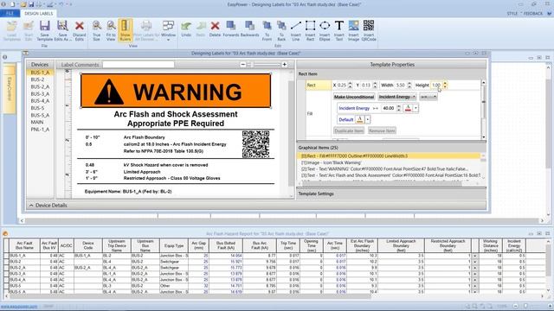Click the 40.00 incident energy threshold field
Screen dimensions: 554x311
click(389, 108)
